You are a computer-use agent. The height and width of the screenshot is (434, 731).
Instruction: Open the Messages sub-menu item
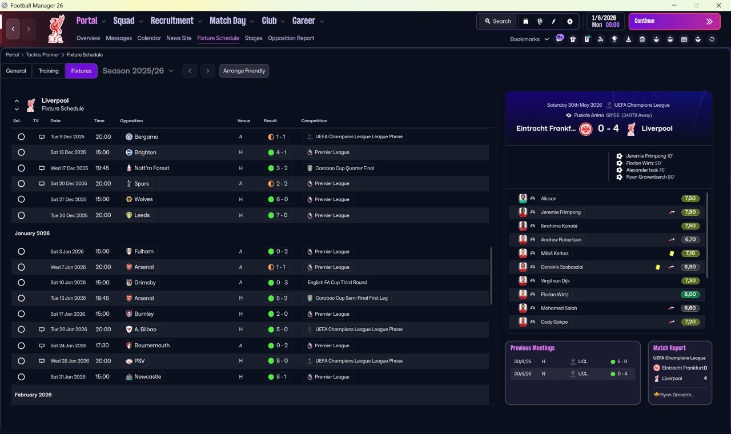pyautogui.click(x=119, y=38)
